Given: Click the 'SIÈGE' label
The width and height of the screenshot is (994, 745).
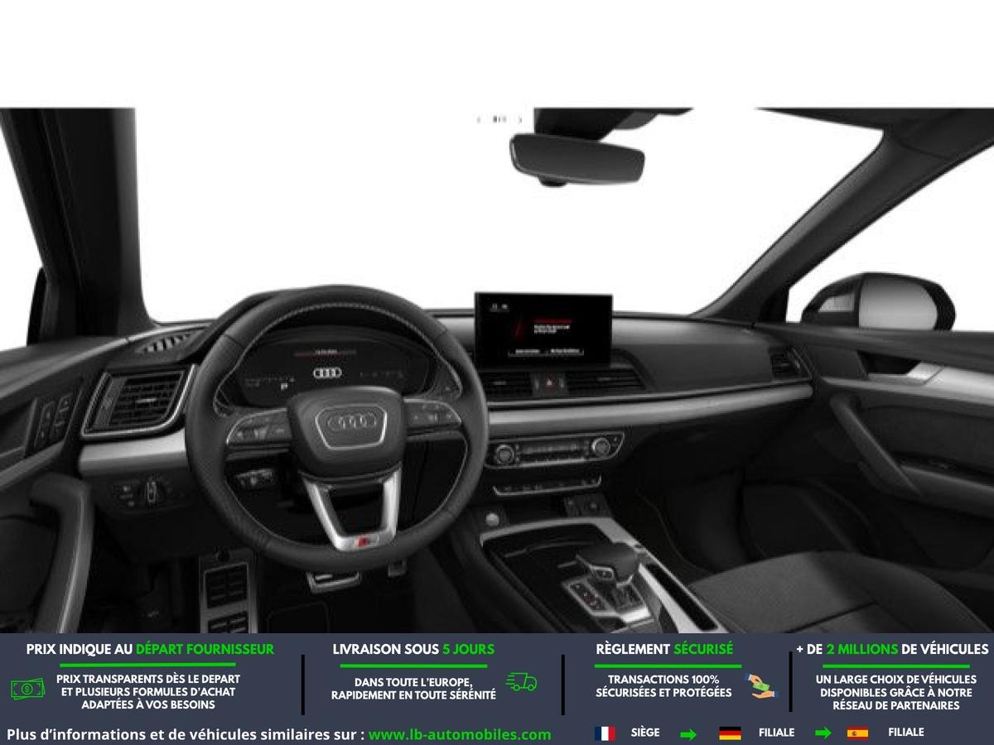Looking at the screenshot, I should coord(645,733).
